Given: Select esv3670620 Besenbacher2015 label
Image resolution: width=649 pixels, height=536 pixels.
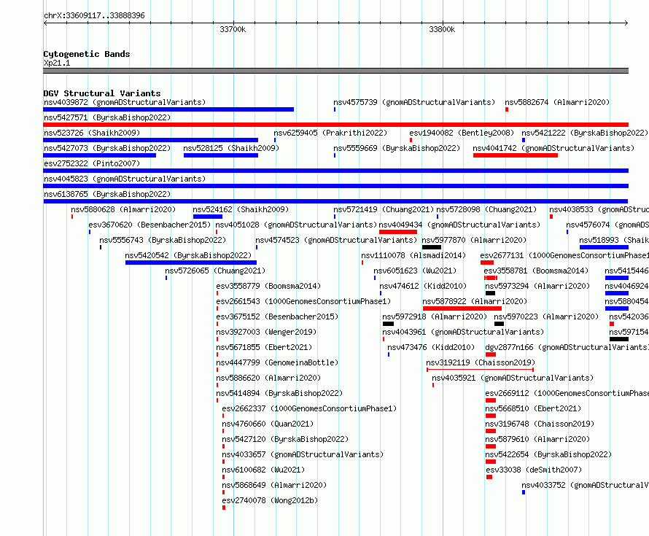Looking at the screenshot, I should pyautogui.click(x=149, y=225).
